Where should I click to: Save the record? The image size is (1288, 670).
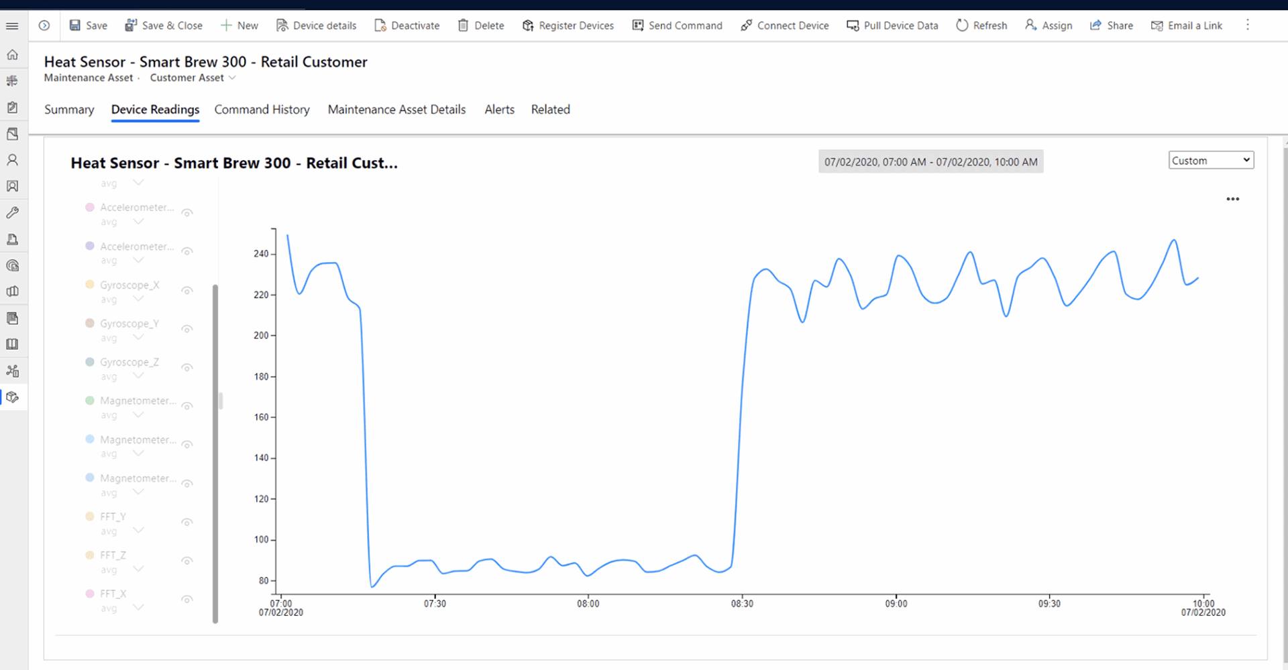point(88,25)
